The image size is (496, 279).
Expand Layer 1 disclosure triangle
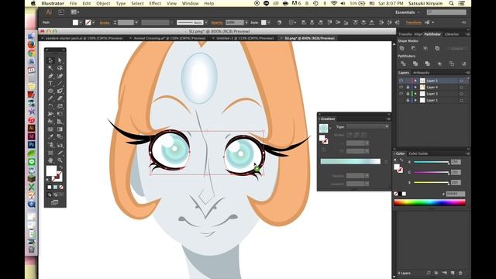(x=415, y=100)
